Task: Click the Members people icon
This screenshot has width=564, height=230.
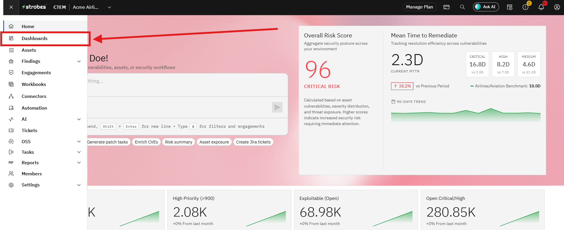Action: click(11, 174)
